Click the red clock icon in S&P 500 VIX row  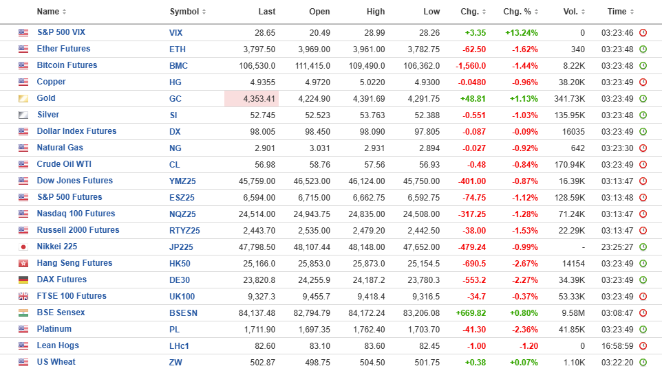click(643, 32)
